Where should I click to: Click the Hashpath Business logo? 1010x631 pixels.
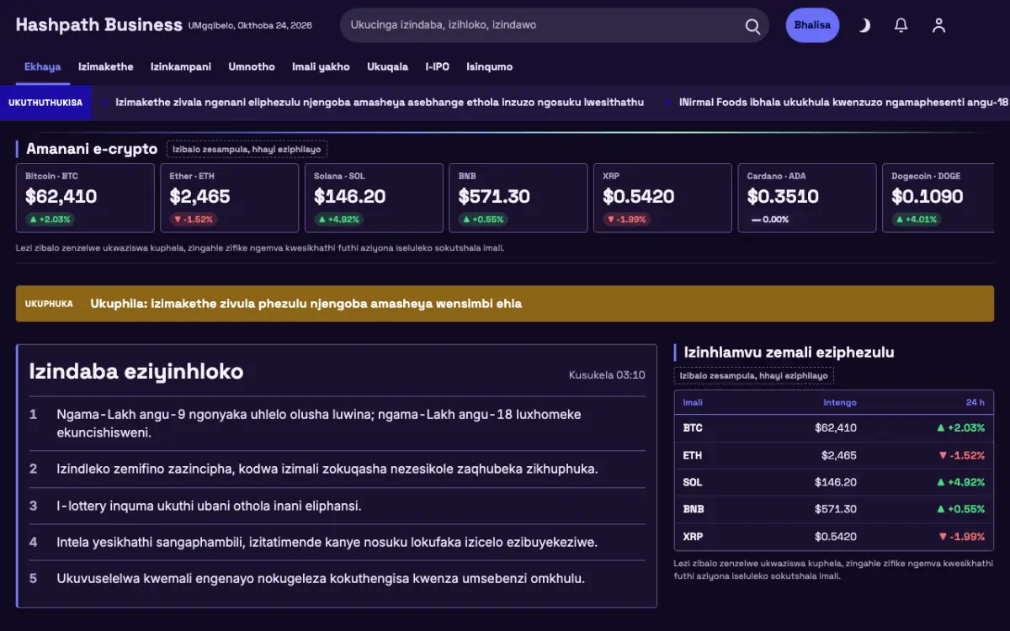[x=99, y=25]
